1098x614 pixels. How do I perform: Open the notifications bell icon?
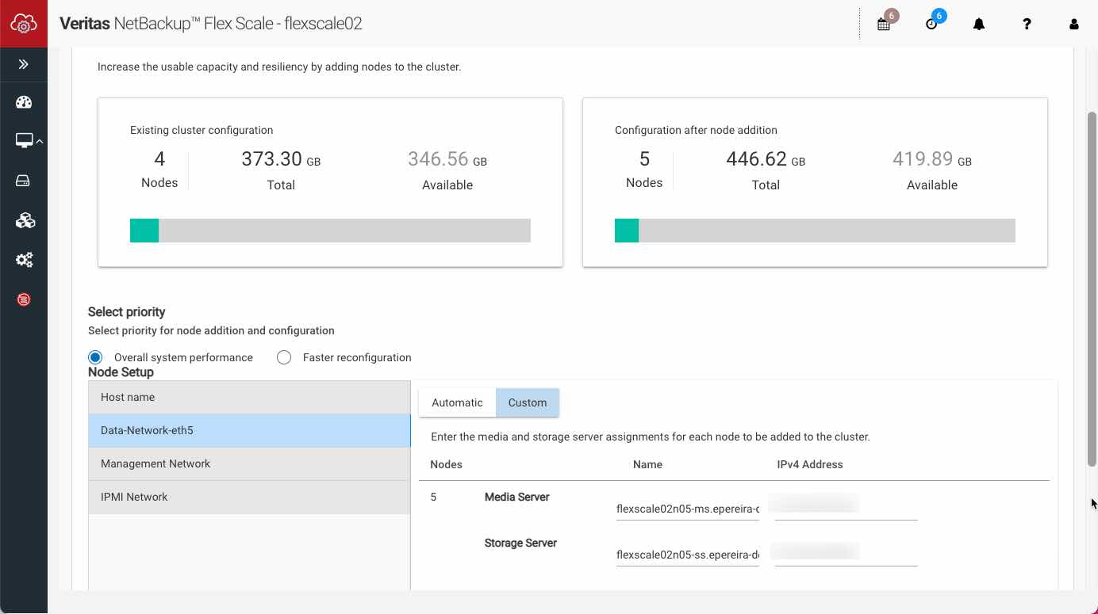click(979, 24)
